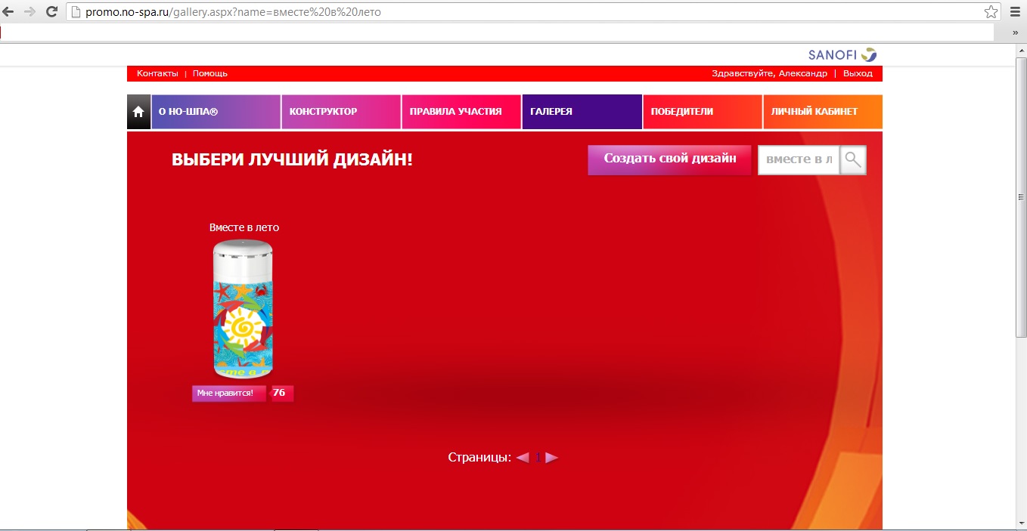
Task: Open the Помощь link
Action: (210, 73)
